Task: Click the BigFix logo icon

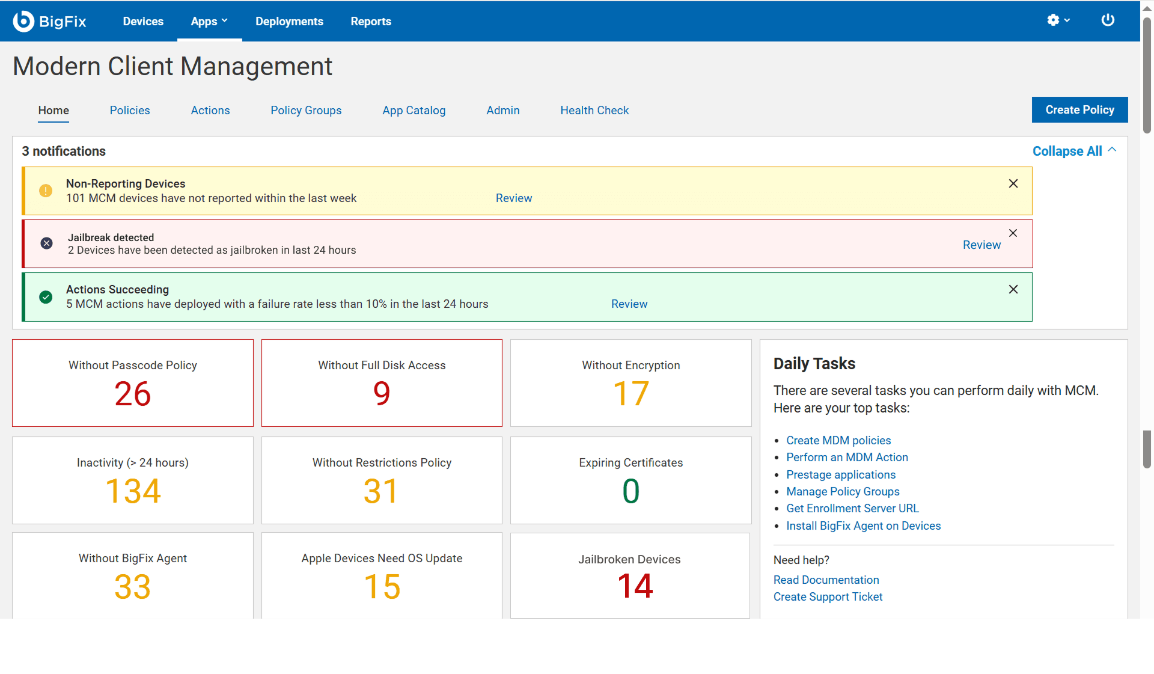Action: coord(23,21)
